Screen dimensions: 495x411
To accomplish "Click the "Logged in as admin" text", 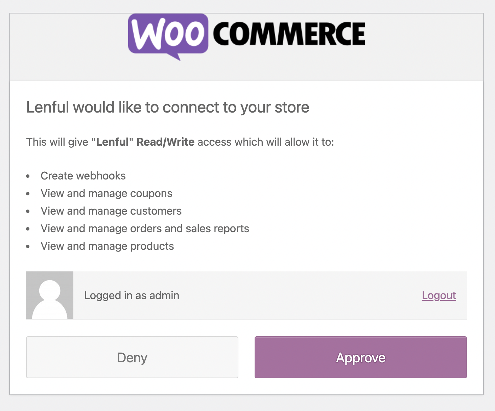I will [132, 295].
